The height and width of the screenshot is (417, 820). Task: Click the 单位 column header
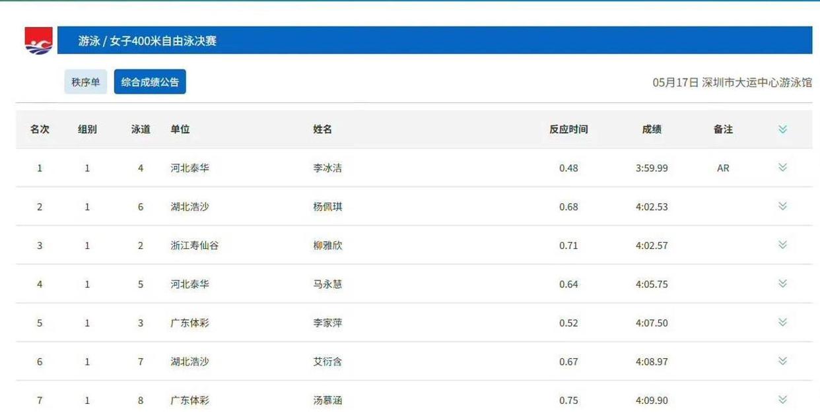coord(180,129)
